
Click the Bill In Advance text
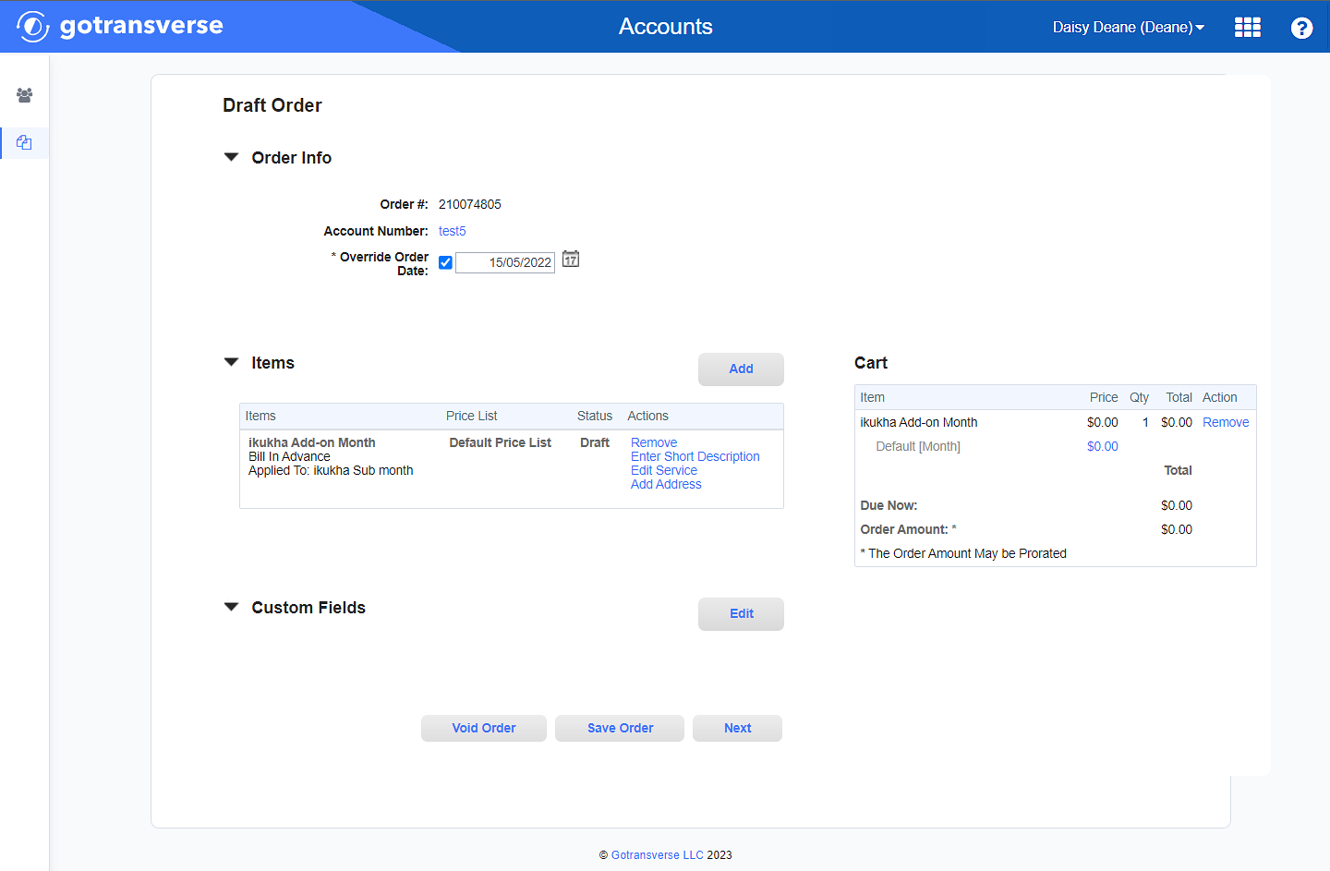click(x=289, y=456)
